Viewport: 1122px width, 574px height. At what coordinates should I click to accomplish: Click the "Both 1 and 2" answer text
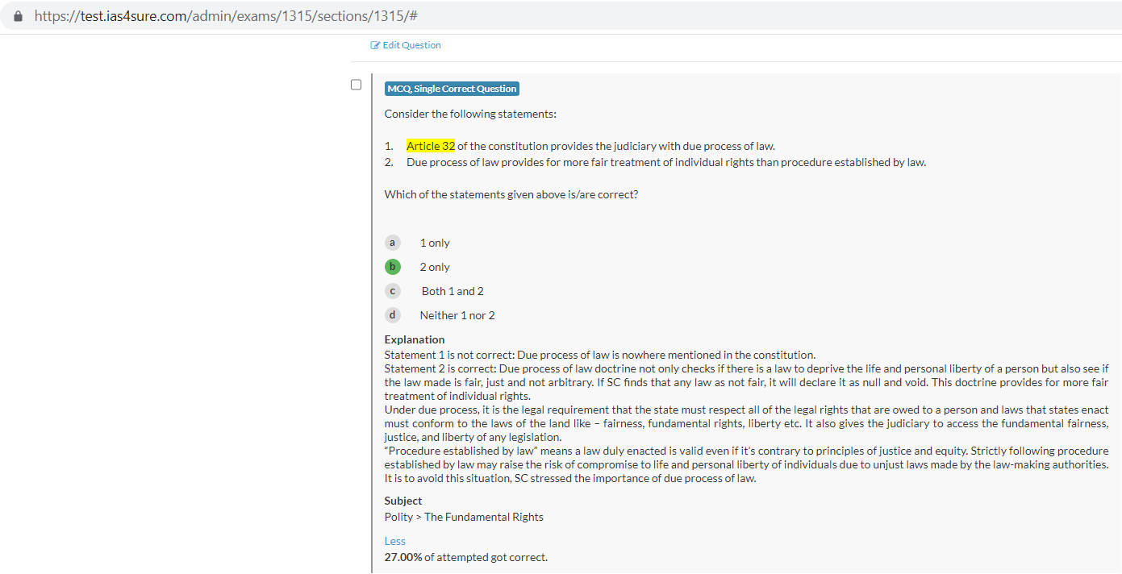tap(453, 291)
